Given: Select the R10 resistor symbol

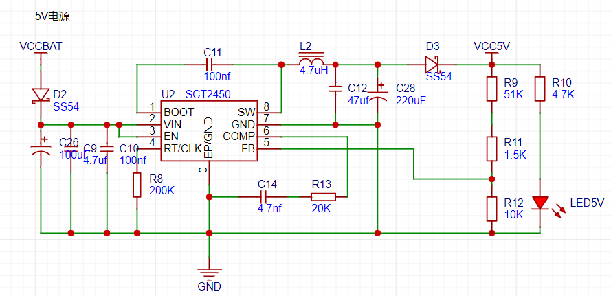Looking at the screenshot, I should coord(540,89).
